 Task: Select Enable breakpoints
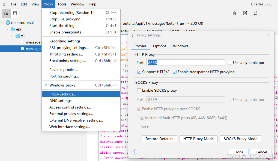tap(81, 32)
